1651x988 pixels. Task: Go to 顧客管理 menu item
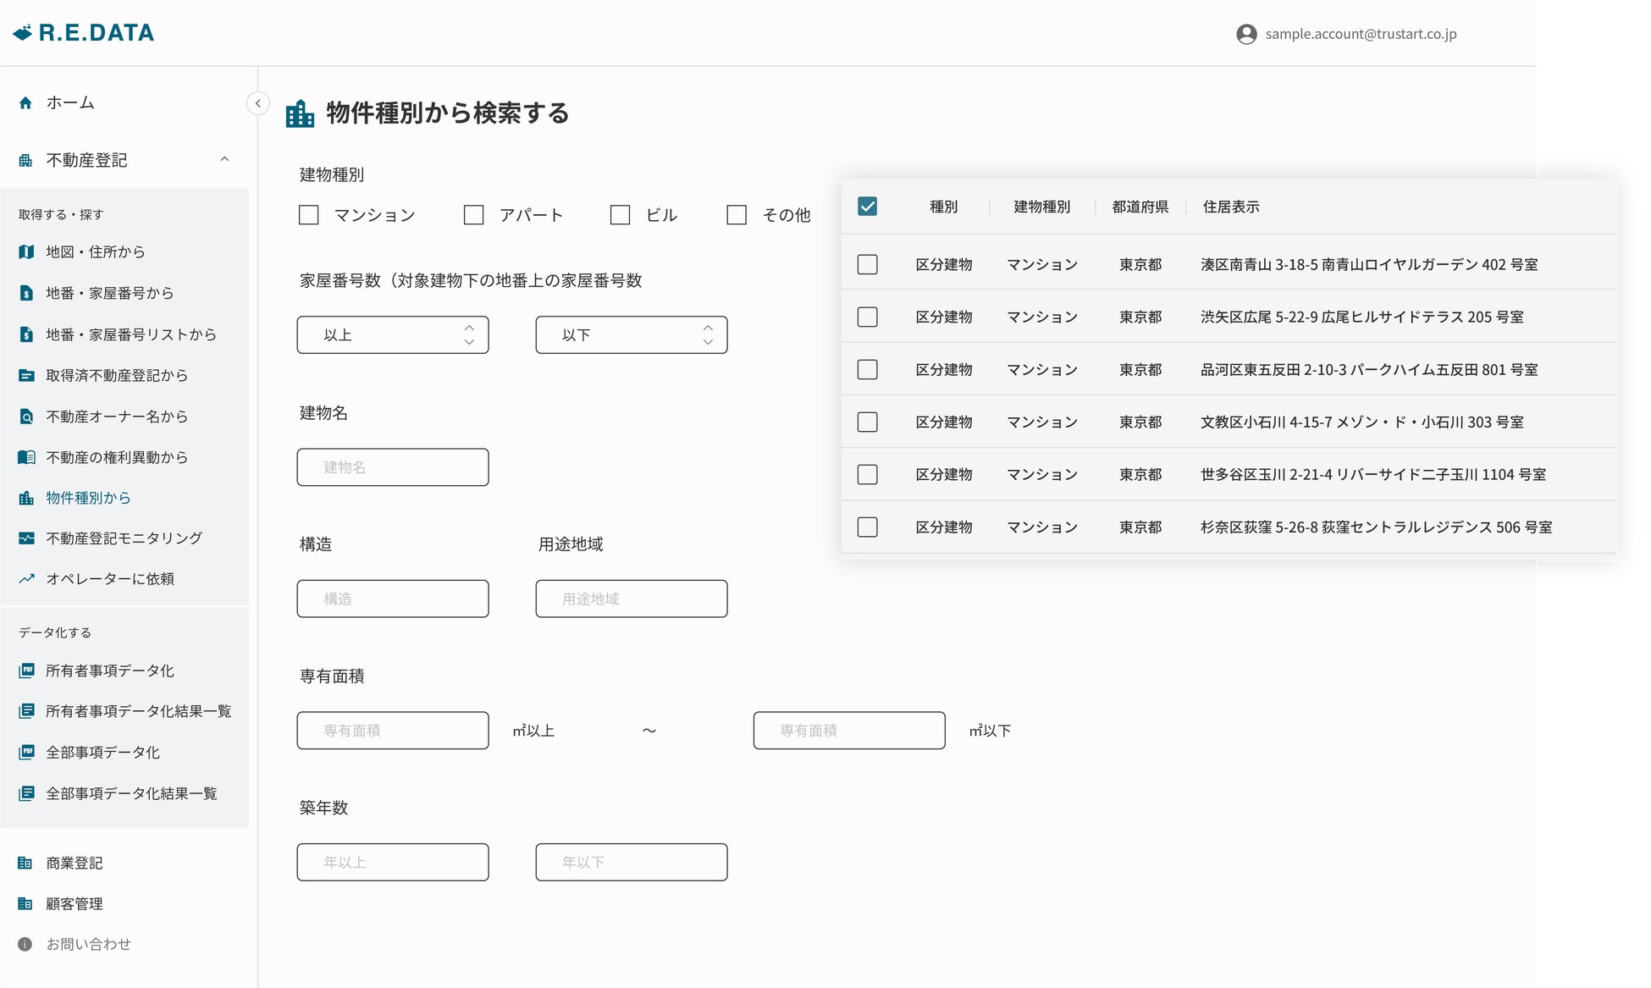74,903
